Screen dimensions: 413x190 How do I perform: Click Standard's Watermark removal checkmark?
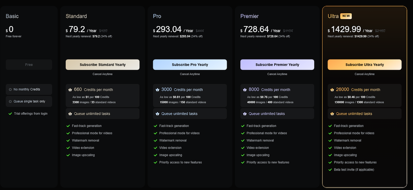click(x=68, y=140)
